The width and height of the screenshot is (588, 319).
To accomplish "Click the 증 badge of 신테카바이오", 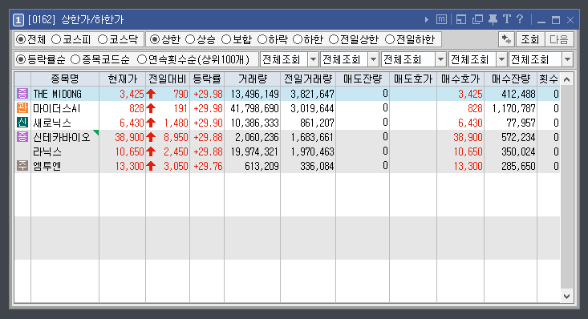I will pyautogui.click(x=22, y=137).
